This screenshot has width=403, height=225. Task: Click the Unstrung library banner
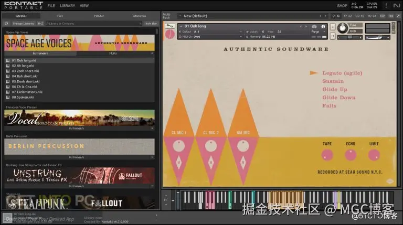[x=79, y=176]
